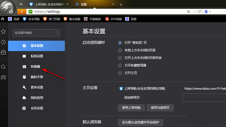
Task: Select 我的应用 in settings menu
Action: (36, 98)
